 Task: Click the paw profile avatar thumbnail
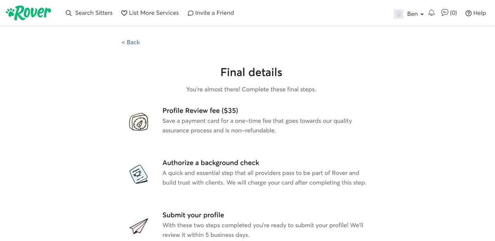398,14
